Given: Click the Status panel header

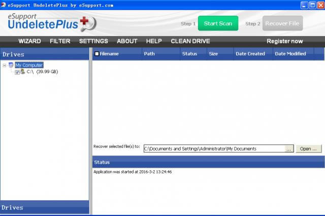Looking at the screenshot, I should (x=209, y=162).
